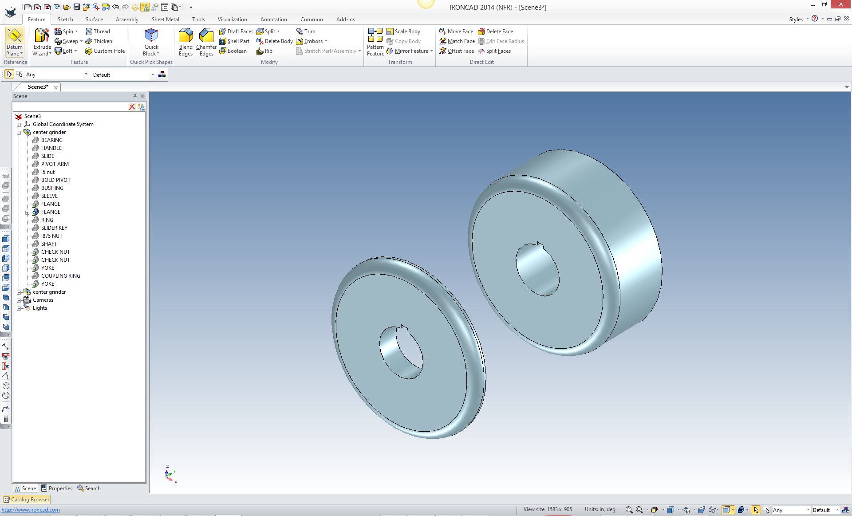
Task: Open the Any selection filter dropdown
Action: 86,75
